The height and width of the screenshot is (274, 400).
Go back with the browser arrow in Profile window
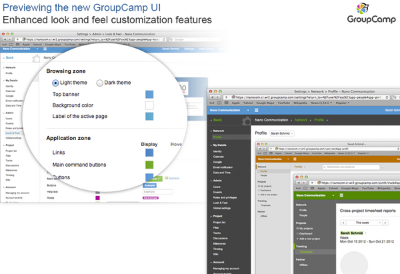(212, 97)
